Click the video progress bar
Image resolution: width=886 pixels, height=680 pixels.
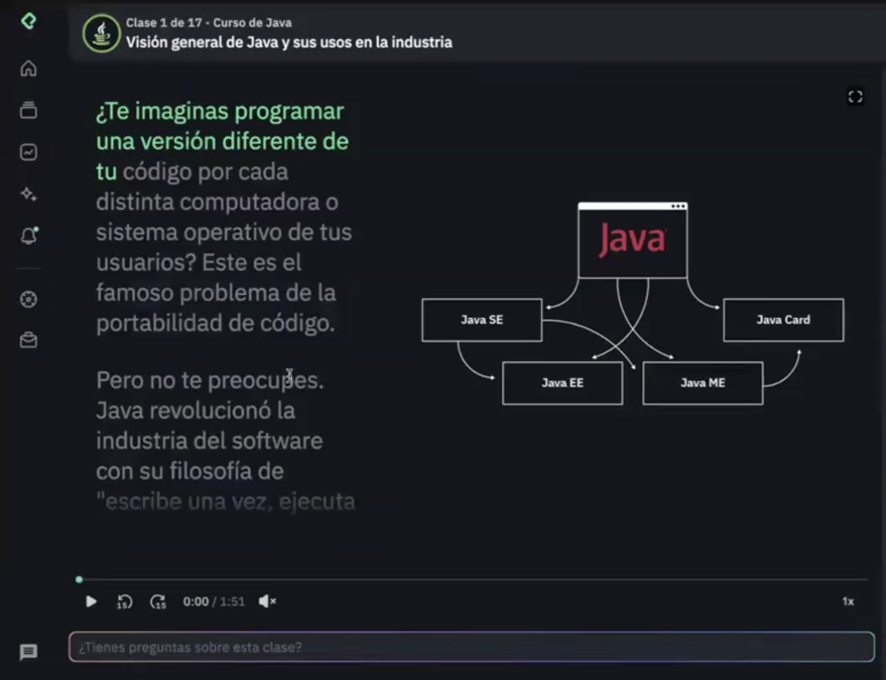click(x=437, y=578)
